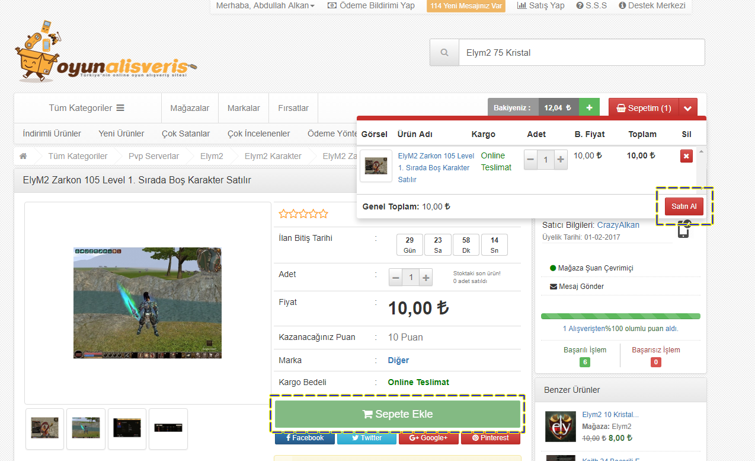Toggle the cart dropdown arrow next to Sepetim
Screen dimensions: 755x461
[688, 109]
